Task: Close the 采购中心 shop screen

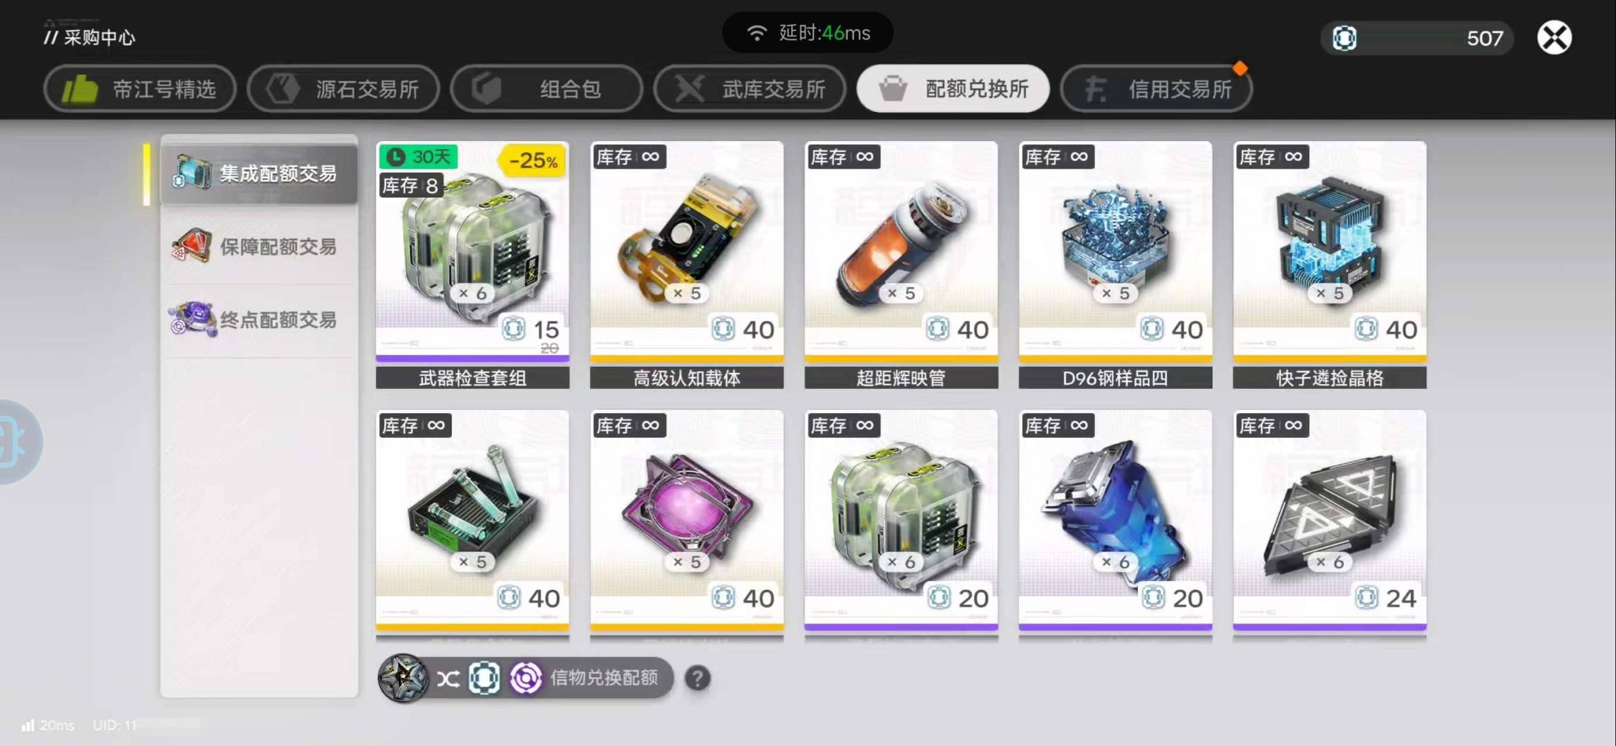Action: (1555, 37)
